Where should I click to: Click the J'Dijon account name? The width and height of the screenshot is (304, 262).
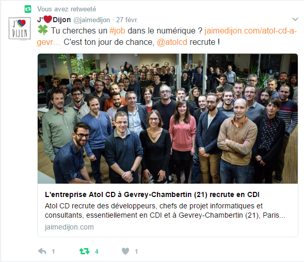[54, 20]
